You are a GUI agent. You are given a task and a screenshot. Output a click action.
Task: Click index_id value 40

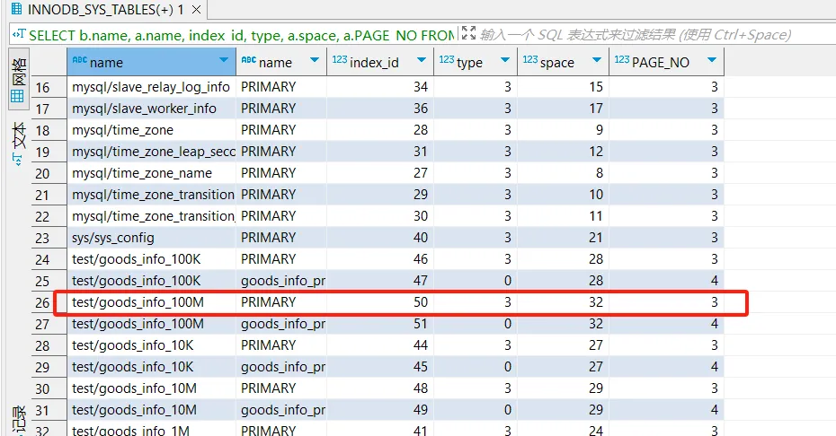coord(380,238)
